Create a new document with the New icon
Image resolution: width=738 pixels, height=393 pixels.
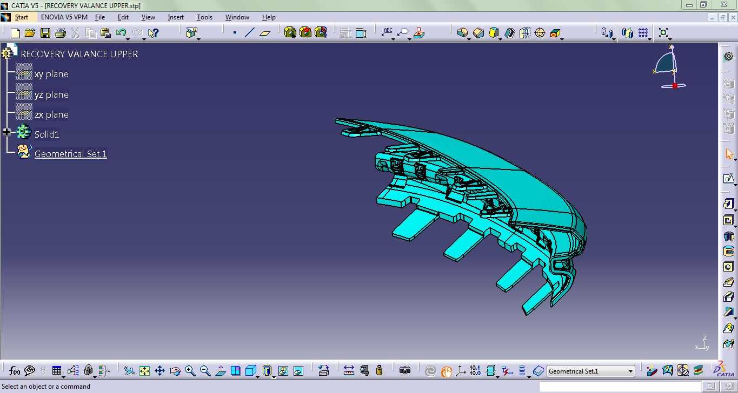[x=15, y=33]
